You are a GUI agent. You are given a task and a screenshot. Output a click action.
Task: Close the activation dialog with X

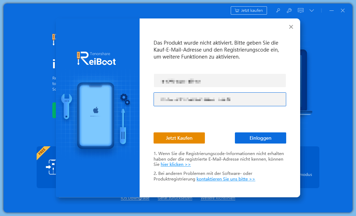(291, 27)
